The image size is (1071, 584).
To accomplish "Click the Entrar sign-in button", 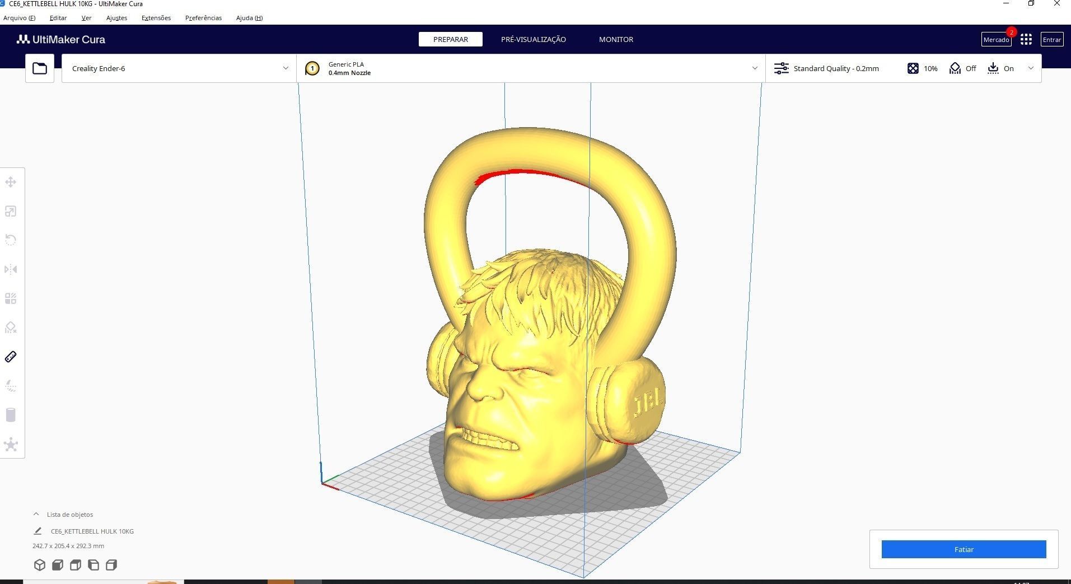I will (1052, 39).
